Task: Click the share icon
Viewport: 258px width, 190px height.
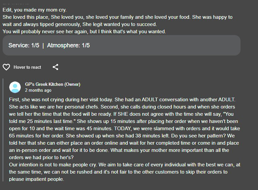Action: 55,67
